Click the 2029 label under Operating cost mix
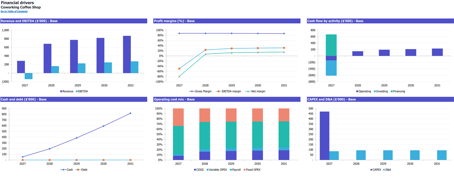The width and height of the screenshot is (454, 190). pos(231,164)
